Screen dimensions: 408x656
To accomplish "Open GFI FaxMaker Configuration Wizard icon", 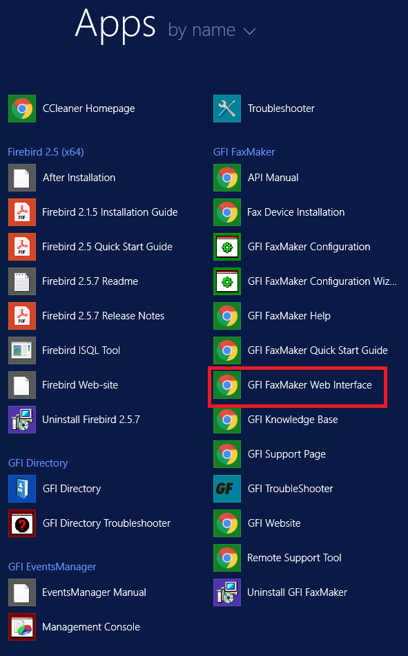I will 227,281.
